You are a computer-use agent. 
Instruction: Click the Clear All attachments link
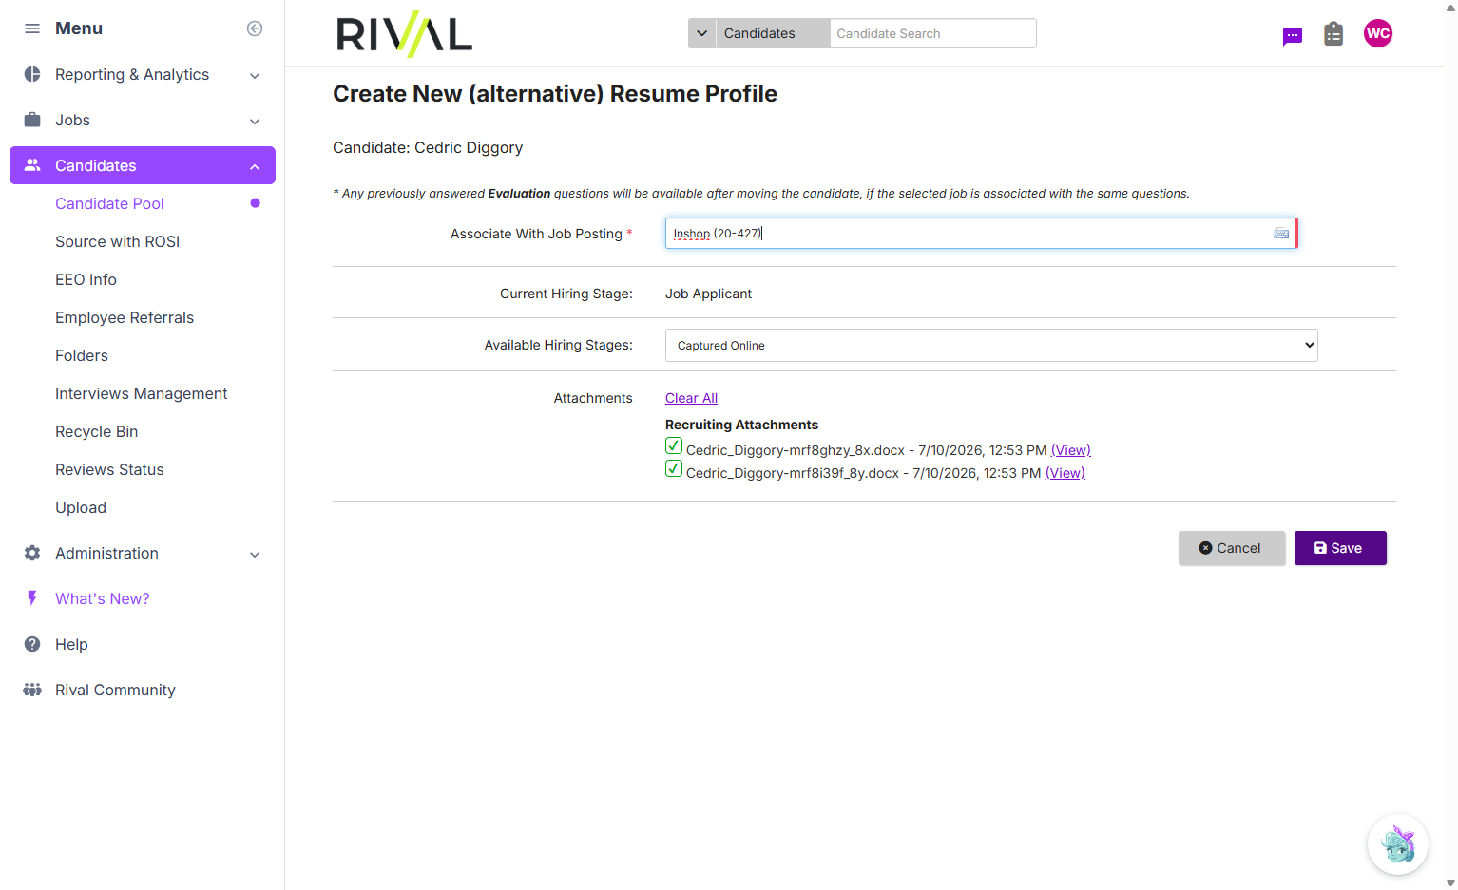coord(691,398)
